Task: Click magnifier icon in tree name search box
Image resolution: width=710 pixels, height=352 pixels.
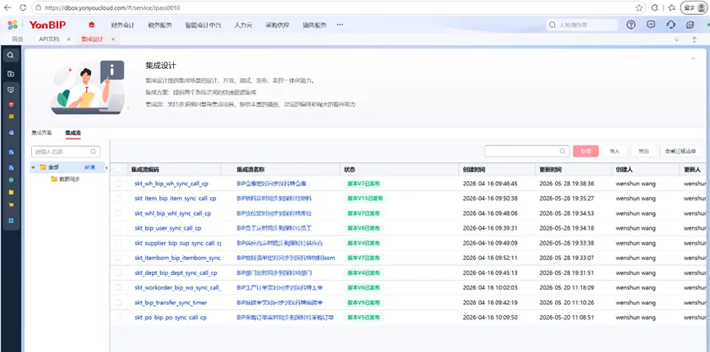Action: (x=93, y=152)
